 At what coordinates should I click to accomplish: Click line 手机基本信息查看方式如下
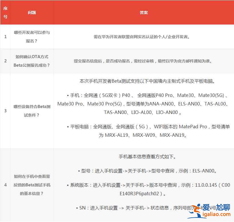pos(148,156)
